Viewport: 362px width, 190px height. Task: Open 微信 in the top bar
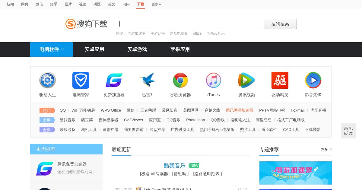[x=39, y=4]
